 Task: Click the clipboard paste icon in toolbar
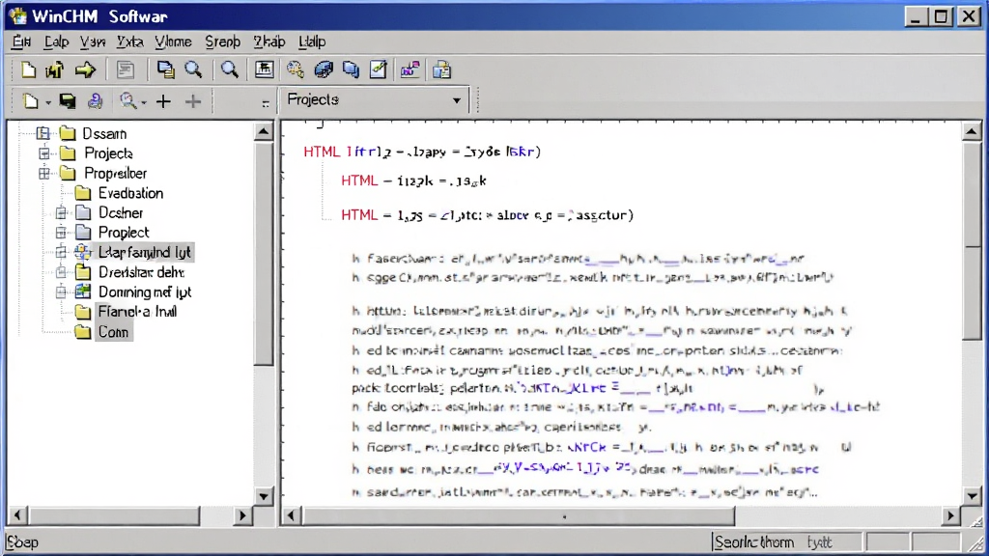click(441, 69)
